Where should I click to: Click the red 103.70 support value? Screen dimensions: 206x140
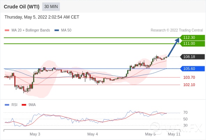(x=189, y=77)
